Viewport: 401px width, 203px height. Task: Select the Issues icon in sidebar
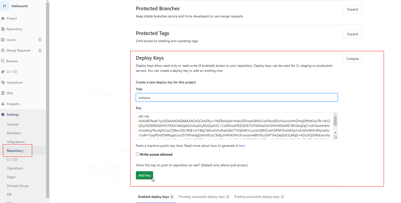click(x=3, y=40)
